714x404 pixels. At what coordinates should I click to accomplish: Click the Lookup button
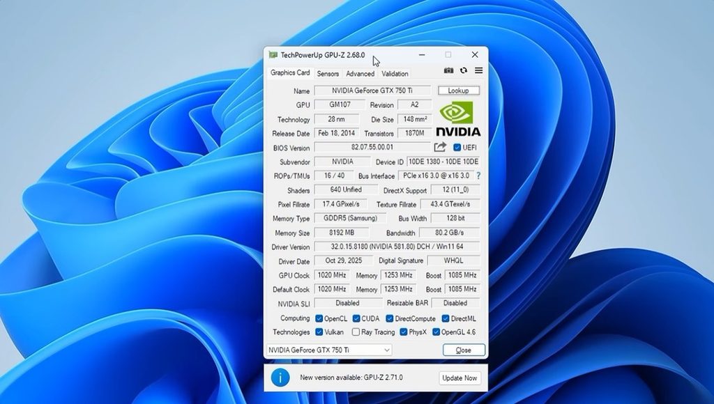pyautogui.click(x=459, y=91)
